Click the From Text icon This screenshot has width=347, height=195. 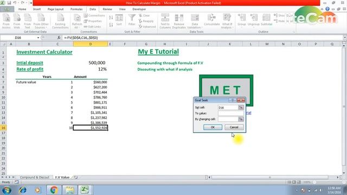[x=28, y=21]
